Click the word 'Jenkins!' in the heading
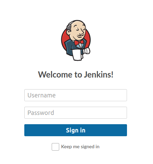 (99, 74)
